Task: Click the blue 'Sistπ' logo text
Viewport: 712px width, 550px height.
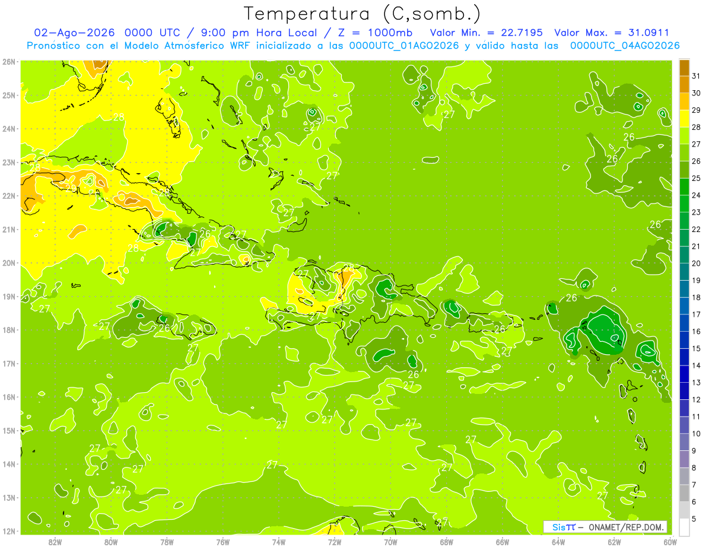Action: coord(564,527)
